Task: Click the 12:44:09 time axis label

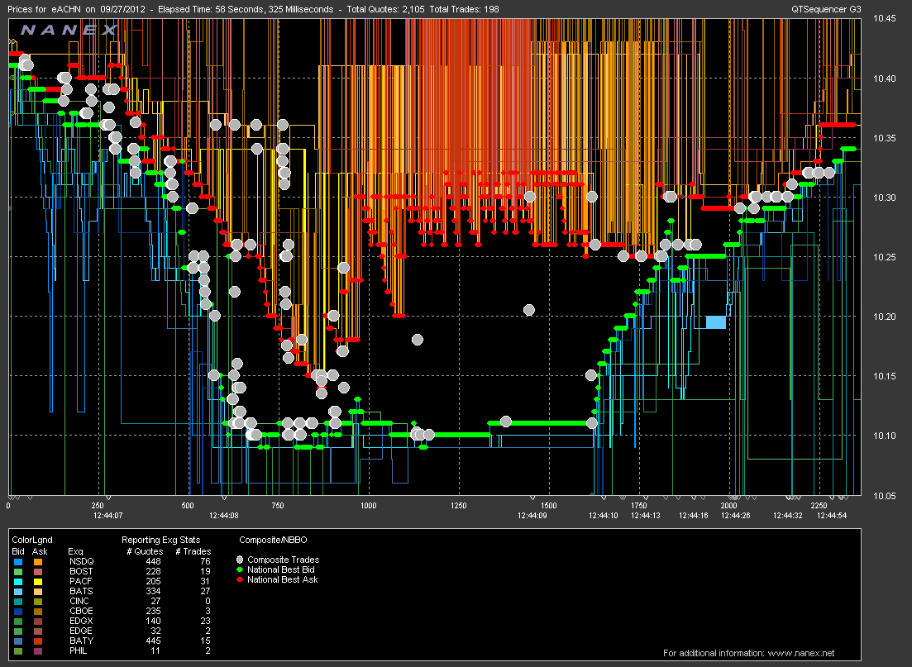Action: click(x=532, y=515)
